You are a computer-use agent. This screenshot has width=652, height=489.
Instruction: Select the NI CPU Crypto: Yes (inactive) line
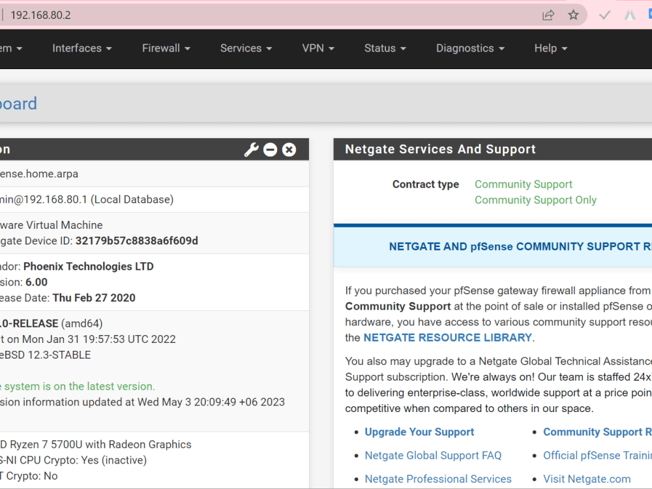pyautogui.click(x=73, y=460)
